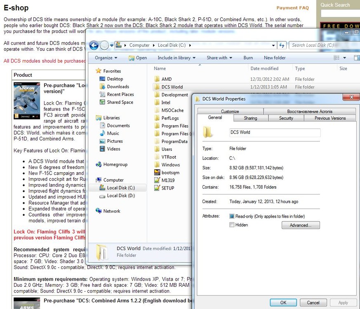The width and height of the screenshot is (360, 309).
Task: Open the Payment FAQ link on webpage
Action: [292, 8]
